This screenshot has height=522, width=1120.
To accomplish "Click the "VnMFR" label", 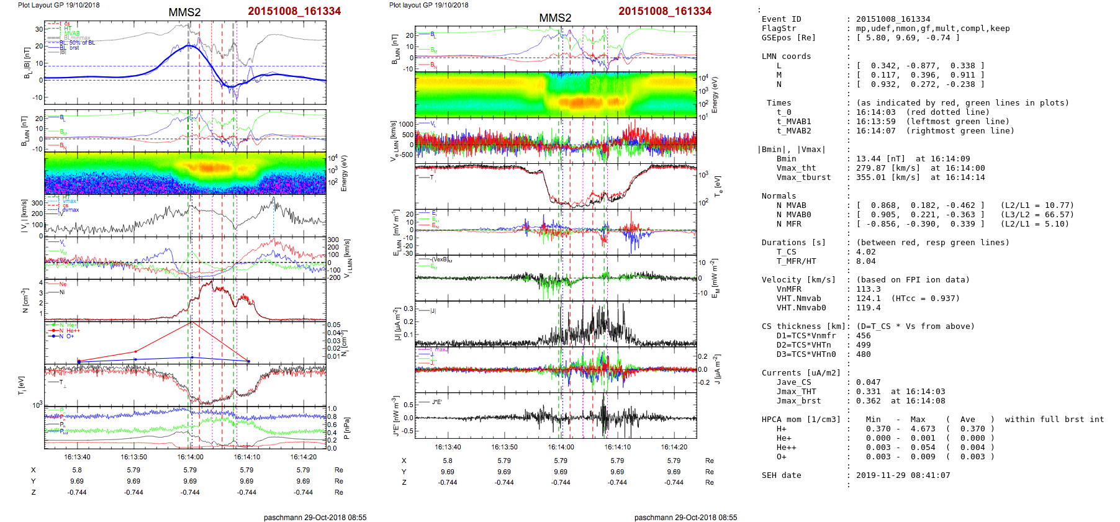I will (789, 289).
